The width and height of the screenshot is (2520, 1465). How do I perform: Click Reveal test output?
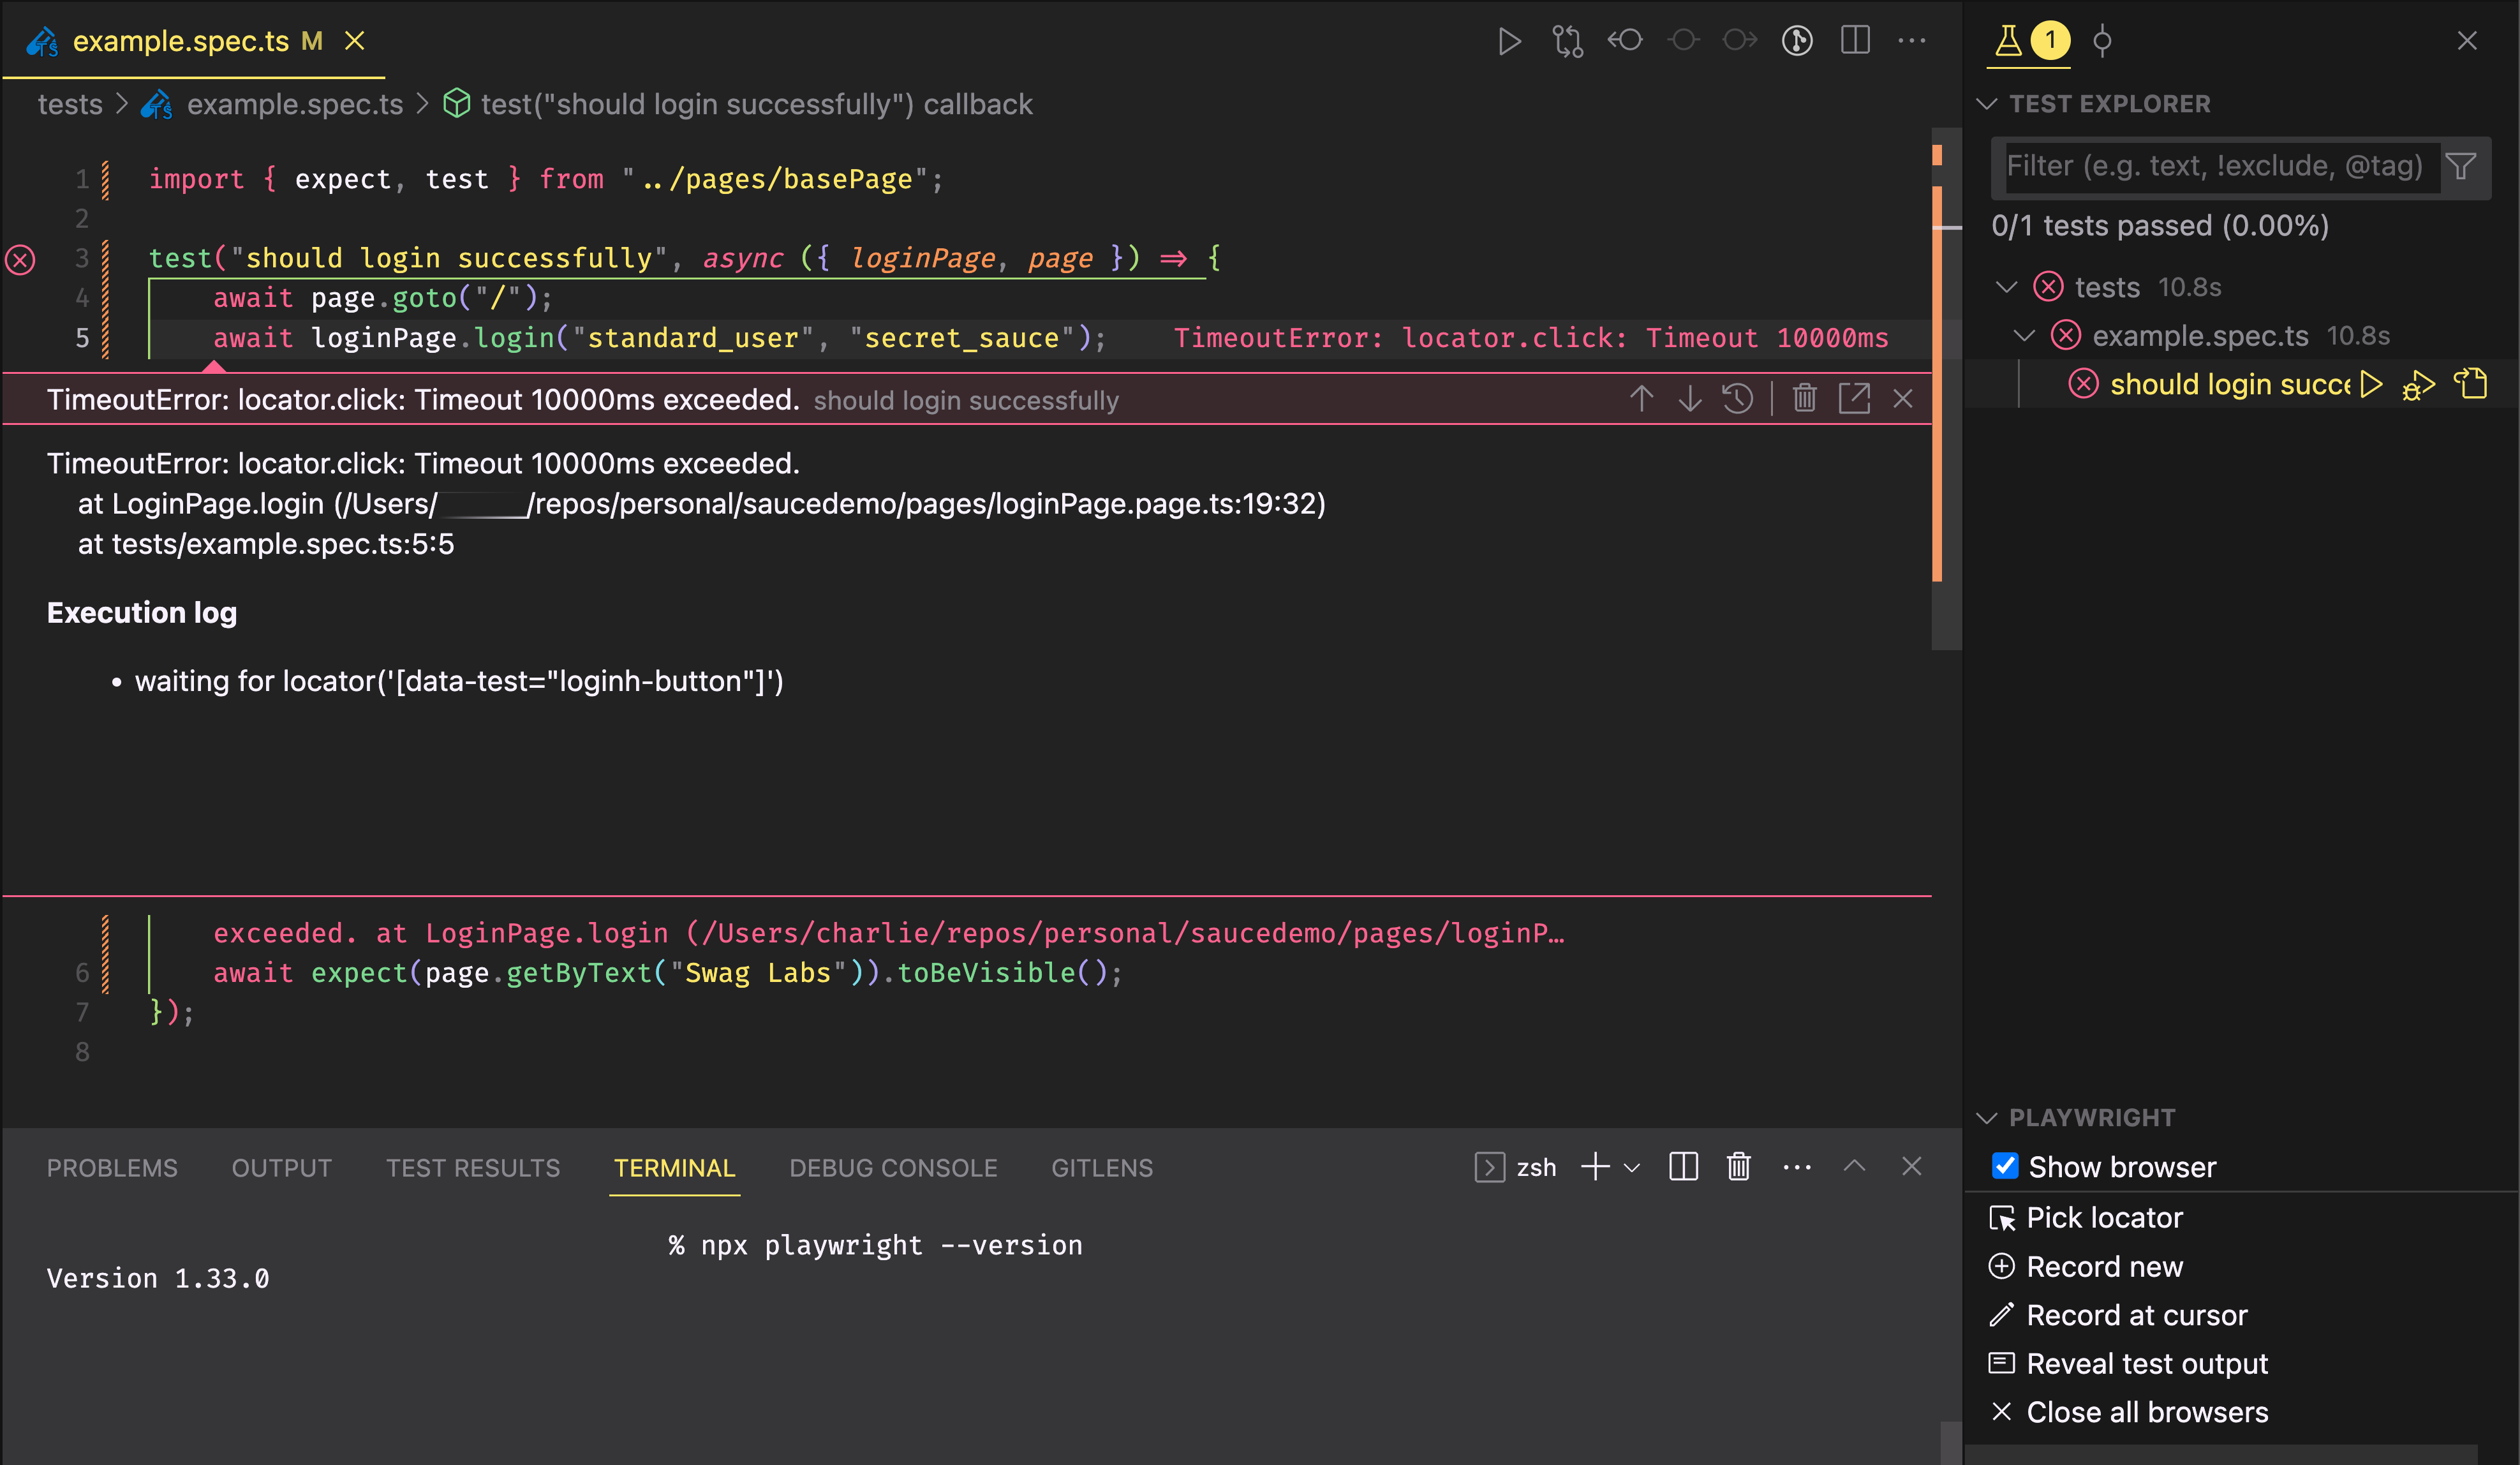point(2147,1363)
